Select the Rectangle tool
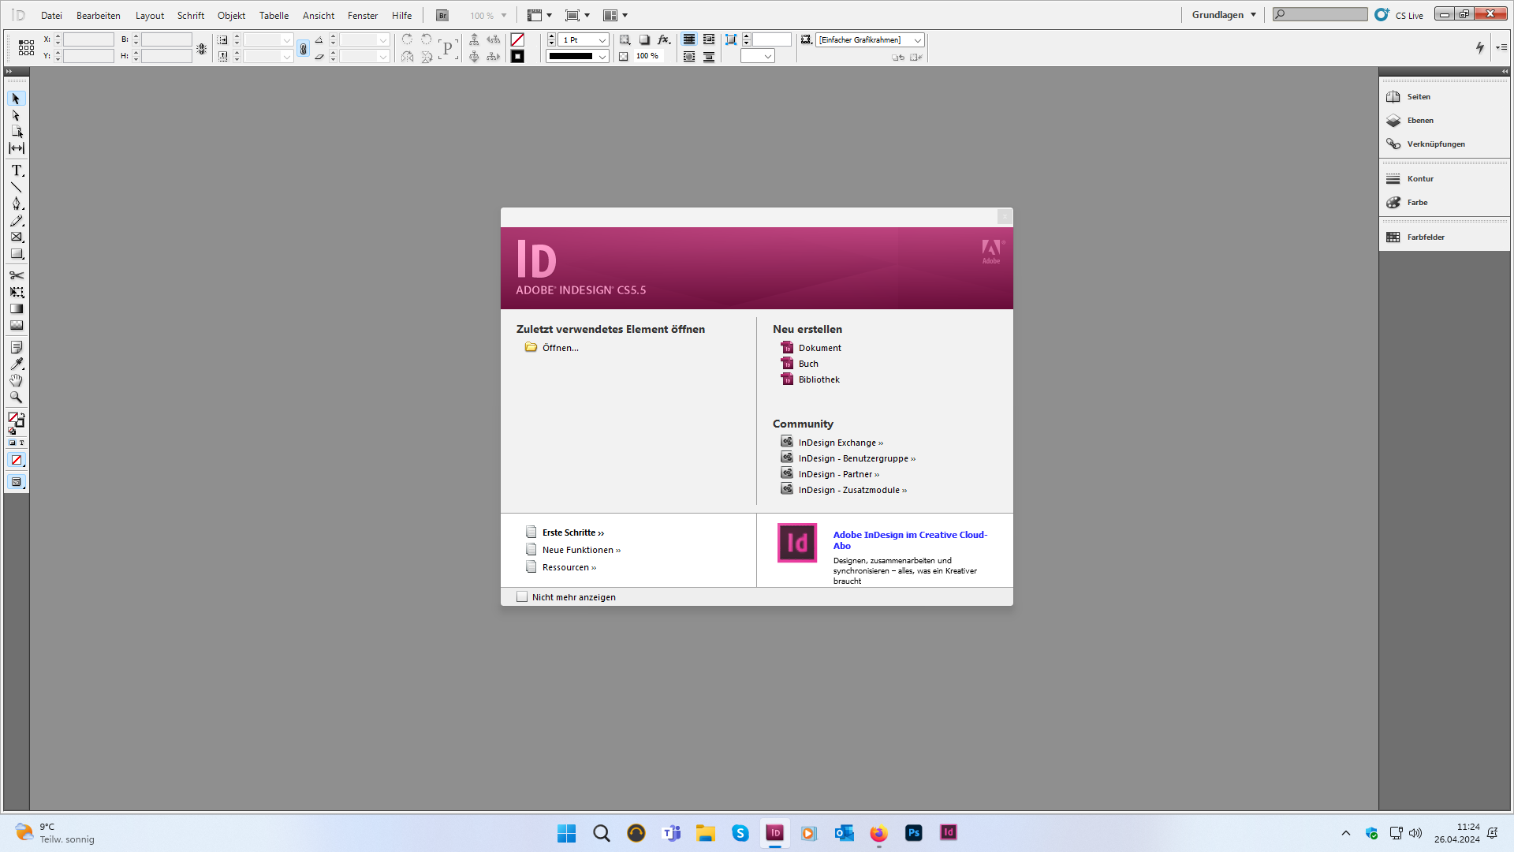The image size is (1514, 852). 16,253
